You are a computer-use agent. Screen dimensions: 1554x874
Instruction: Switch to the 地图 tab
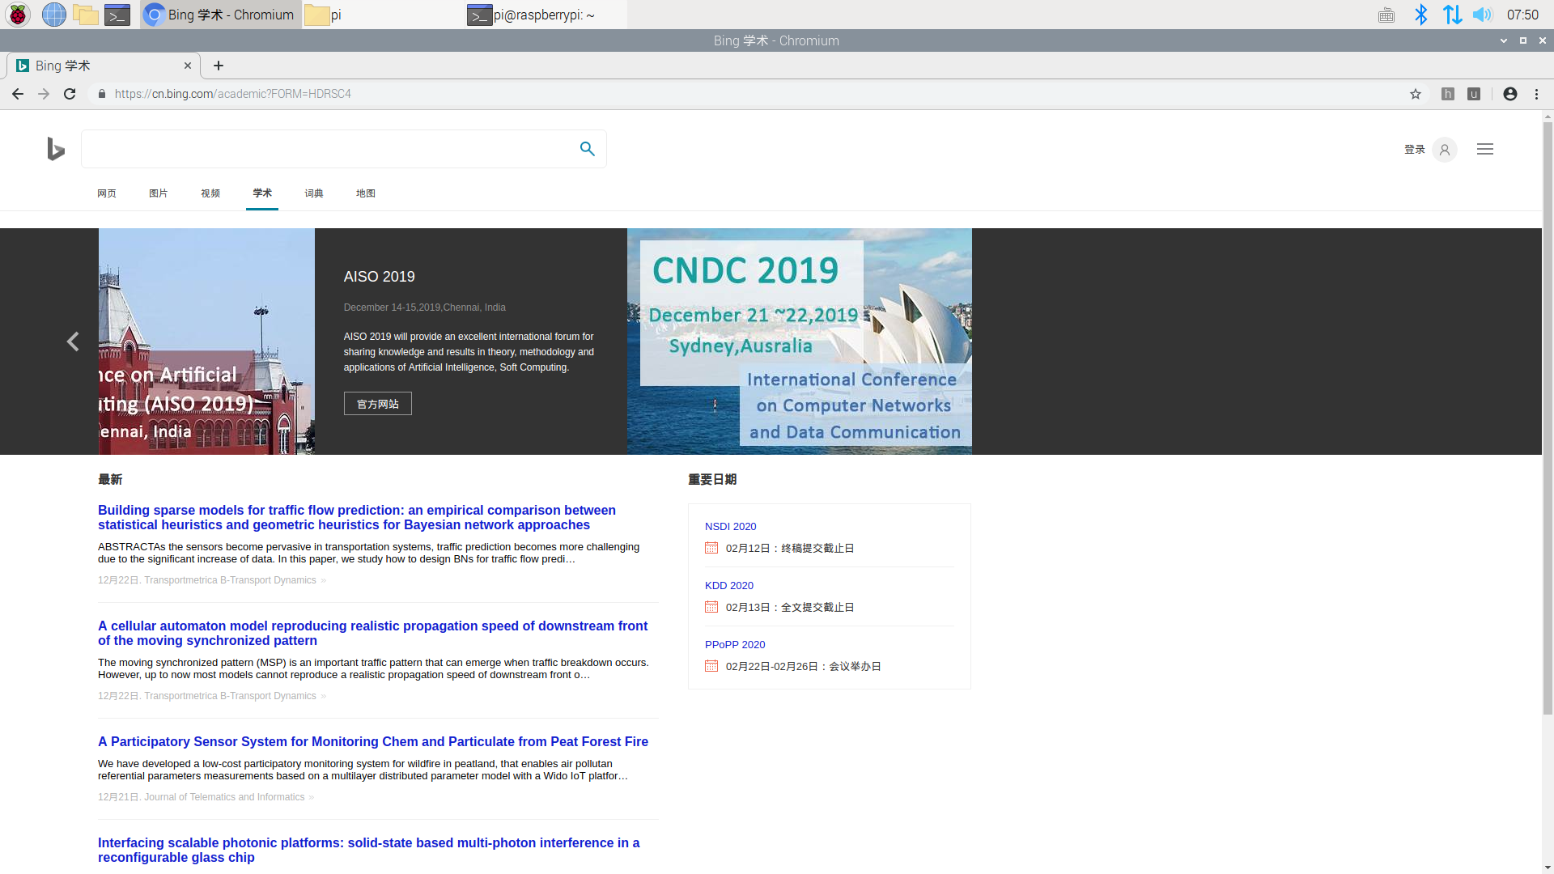click(366, 193)
